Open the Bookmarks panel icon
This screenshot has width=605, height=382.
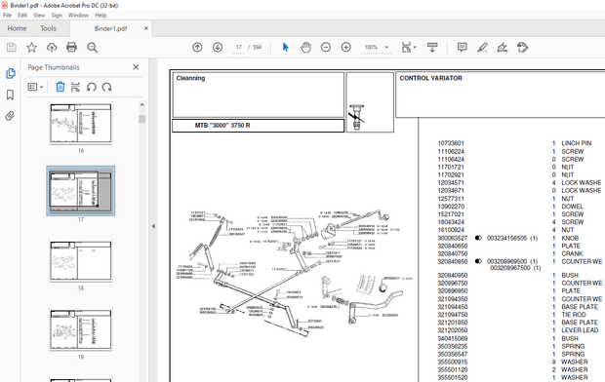(10, 95)
